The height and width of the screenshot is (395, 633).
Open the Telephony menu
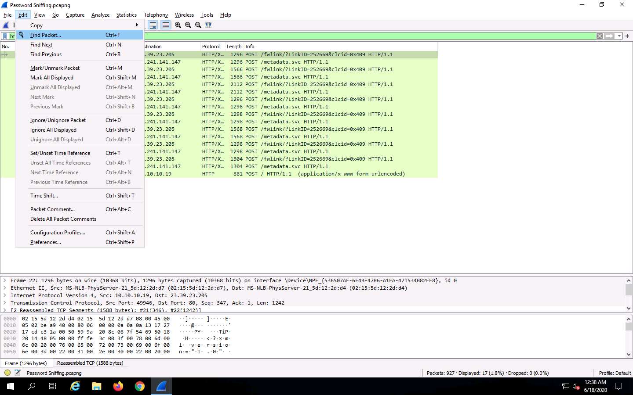(x=156, y=15)
